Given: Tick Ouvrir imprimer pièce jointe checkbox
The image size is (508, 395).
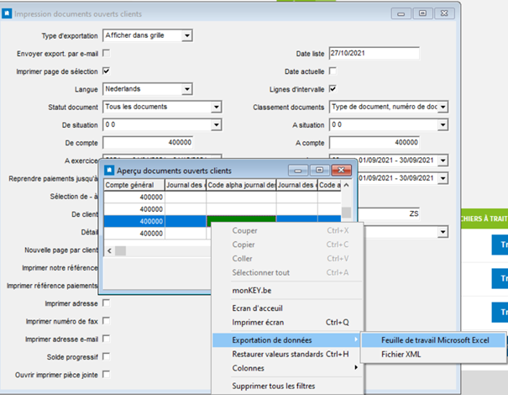Looking at the screenshot, I should point(107,375).
